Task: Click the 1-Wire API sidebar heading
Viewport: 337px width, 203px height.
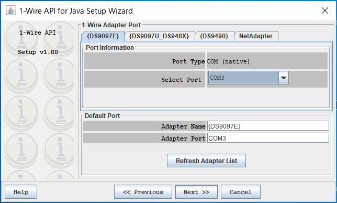Action: click(38, 33)
